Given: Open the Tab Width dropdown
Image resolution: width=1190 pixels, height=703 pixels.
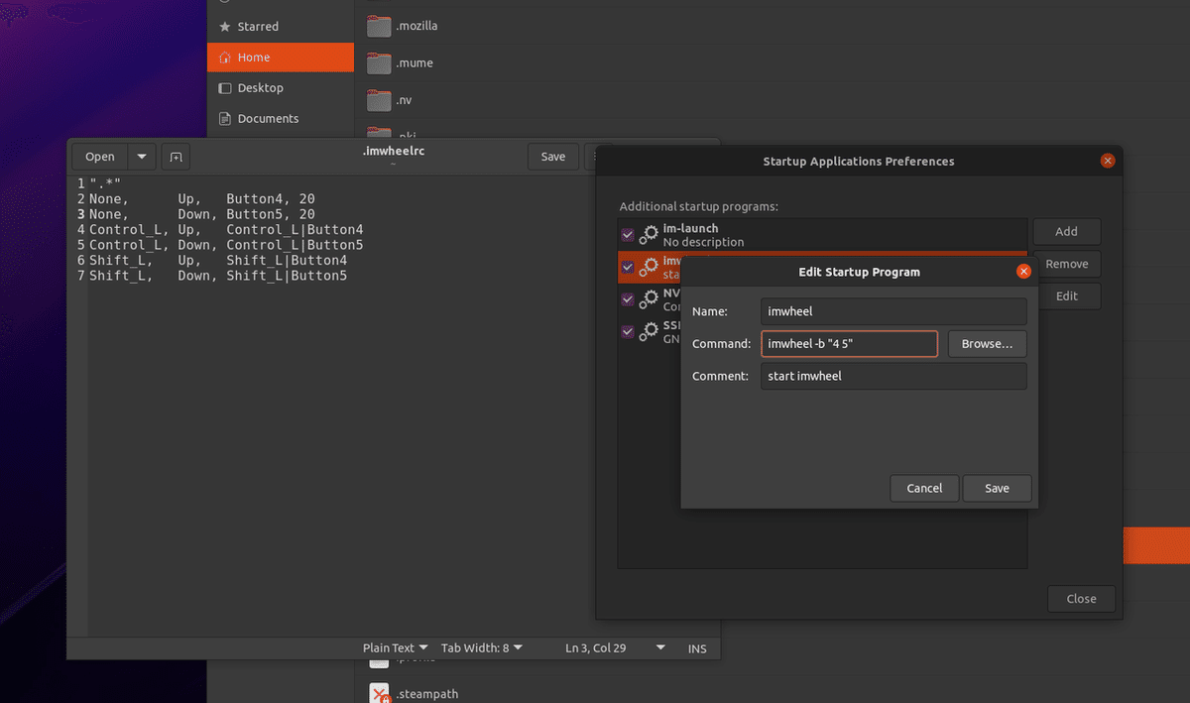Looking at the screenshot, I should pos(481,646).
